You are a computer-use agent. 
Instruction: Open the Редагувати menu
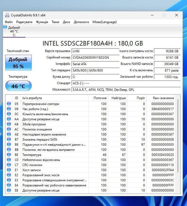click(24, 22)
